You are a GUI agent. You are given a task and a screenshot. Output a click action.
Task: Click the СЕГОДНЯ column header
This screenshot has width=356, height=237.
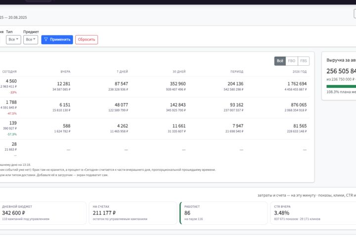click(9, 72)
